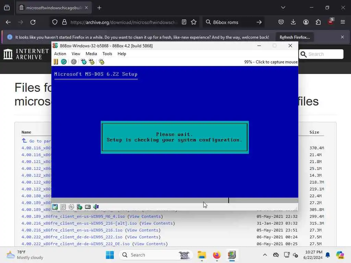Go back in Firefox
This screenshot has width=351, height=263.
click(x=8, y=22)
